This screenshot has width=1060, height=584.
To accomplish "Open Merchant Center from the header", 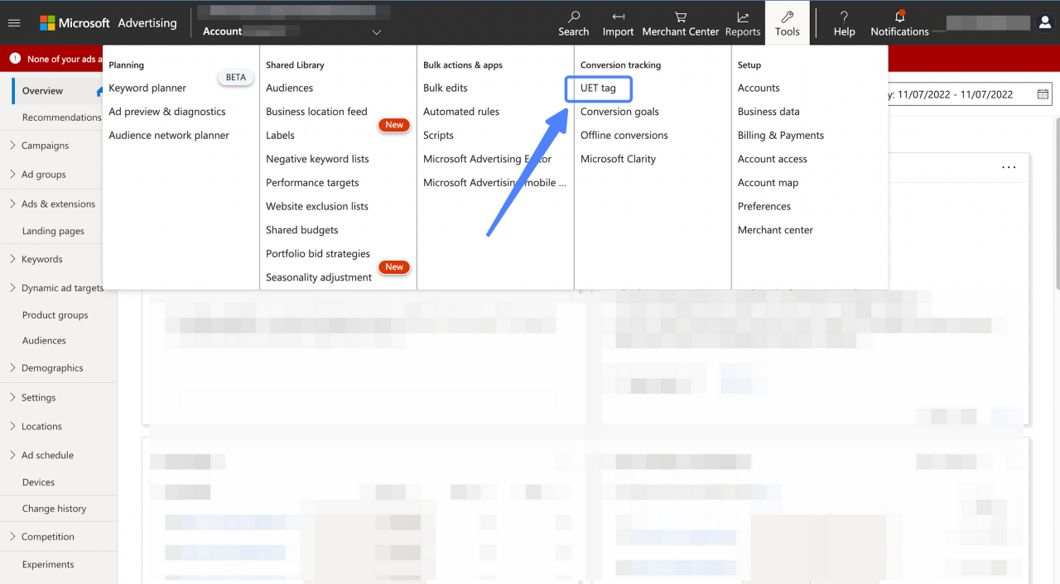I will [x=681, y=23].
